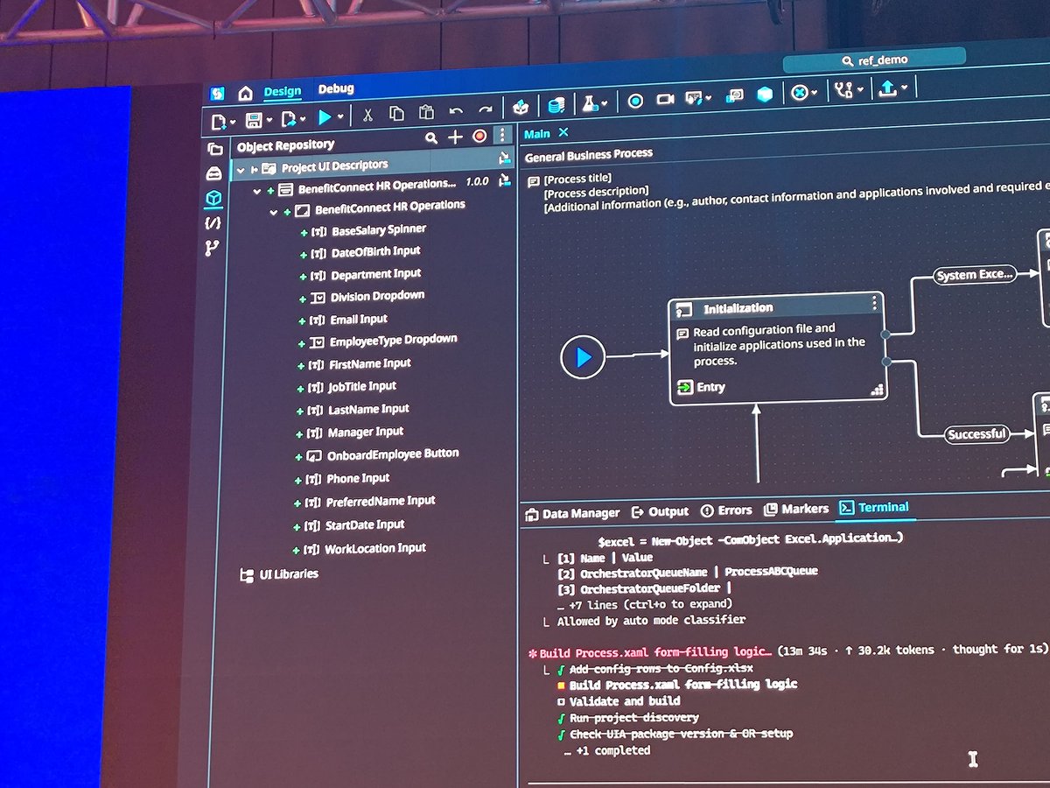
Task: Open the Snippets panel braces icon
Action: pos(213,224)
